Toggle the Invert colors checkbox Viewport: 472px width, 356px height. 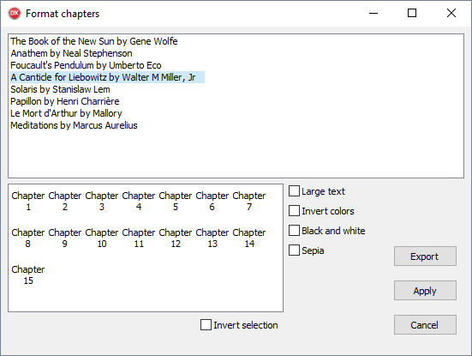click(294, 211)
